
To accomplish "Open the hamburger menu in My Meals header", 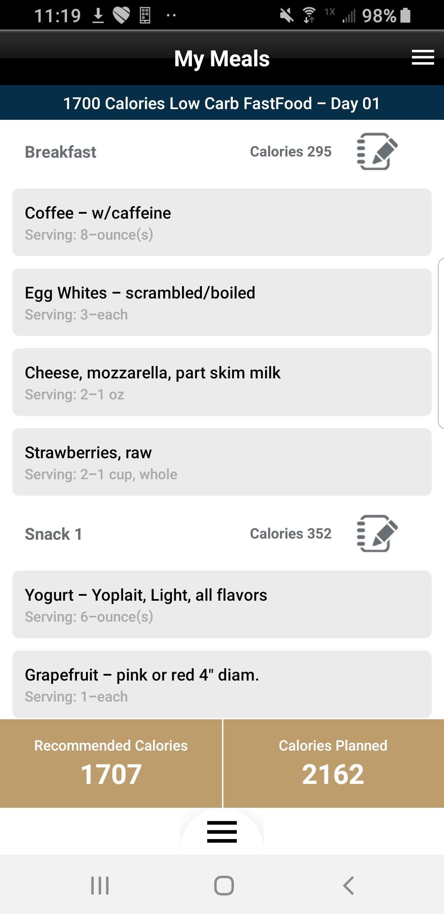I will pos(423,58).
